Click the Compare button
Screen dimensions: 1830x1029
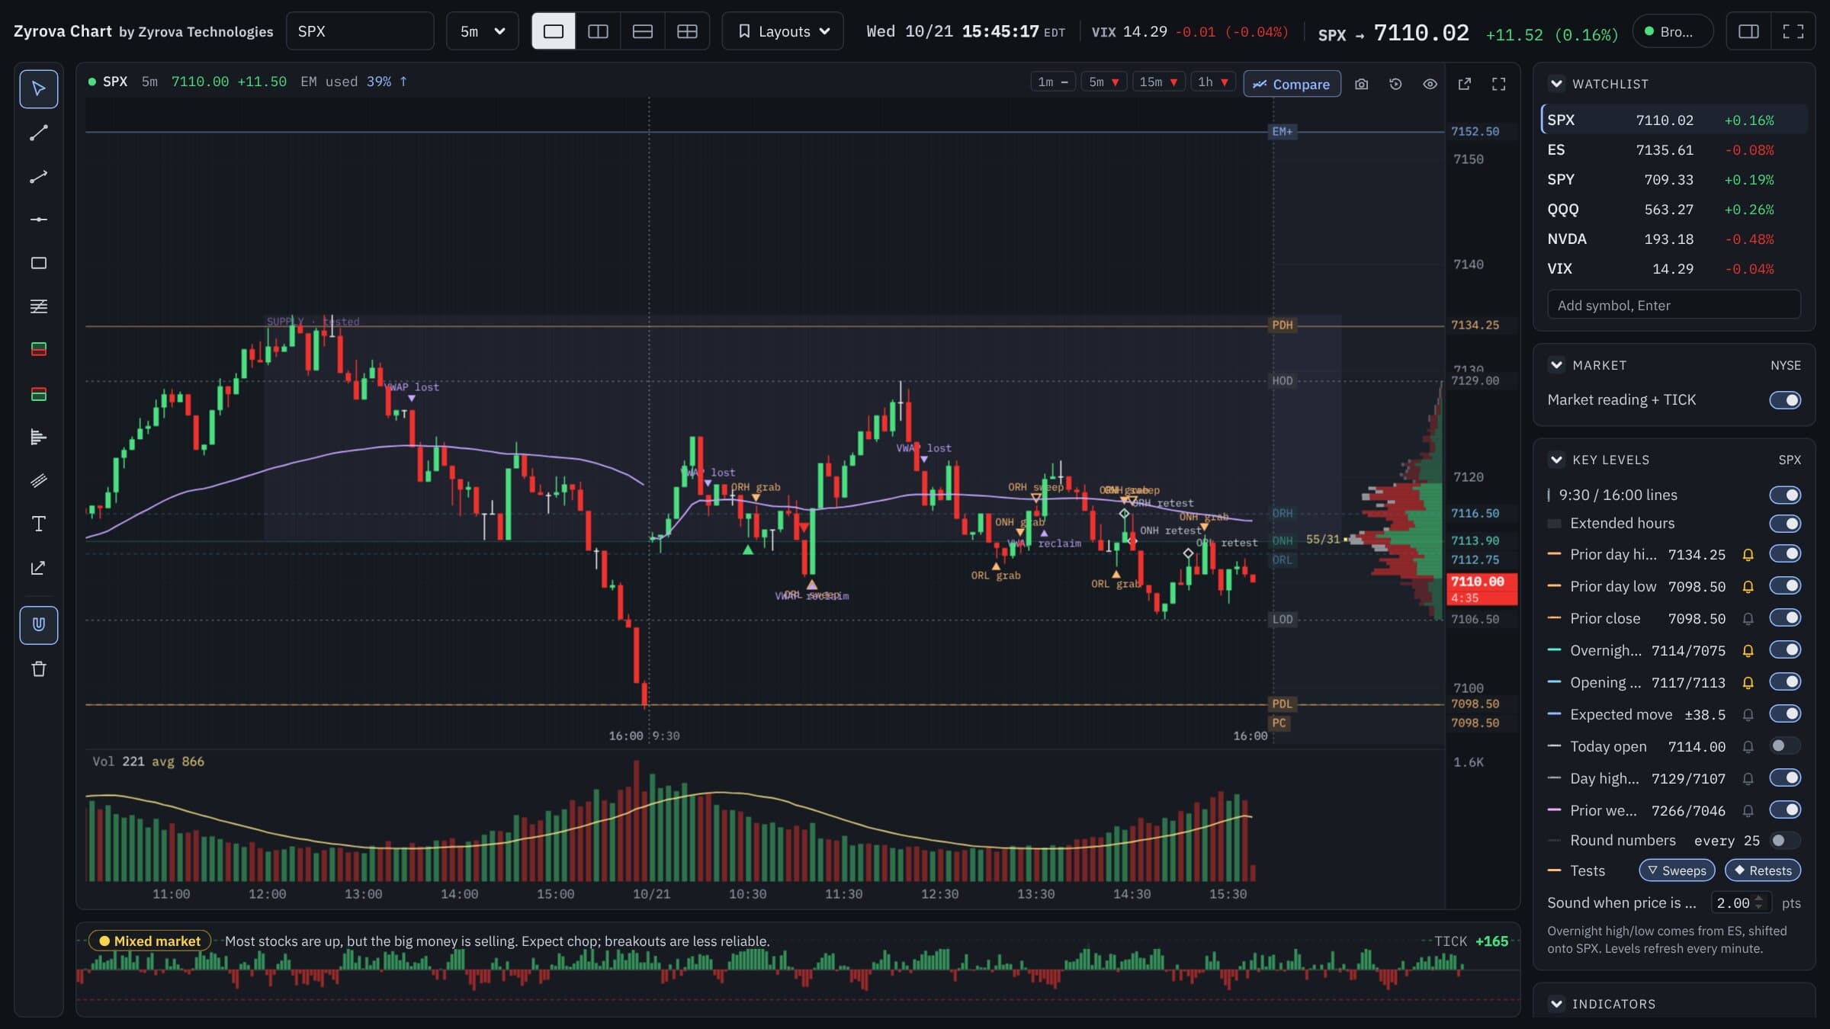click(x=1292, y=84)
